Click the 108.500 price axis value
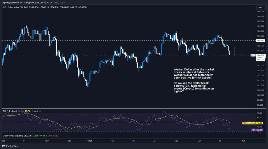The image size is (268, 149). (260, 11)
